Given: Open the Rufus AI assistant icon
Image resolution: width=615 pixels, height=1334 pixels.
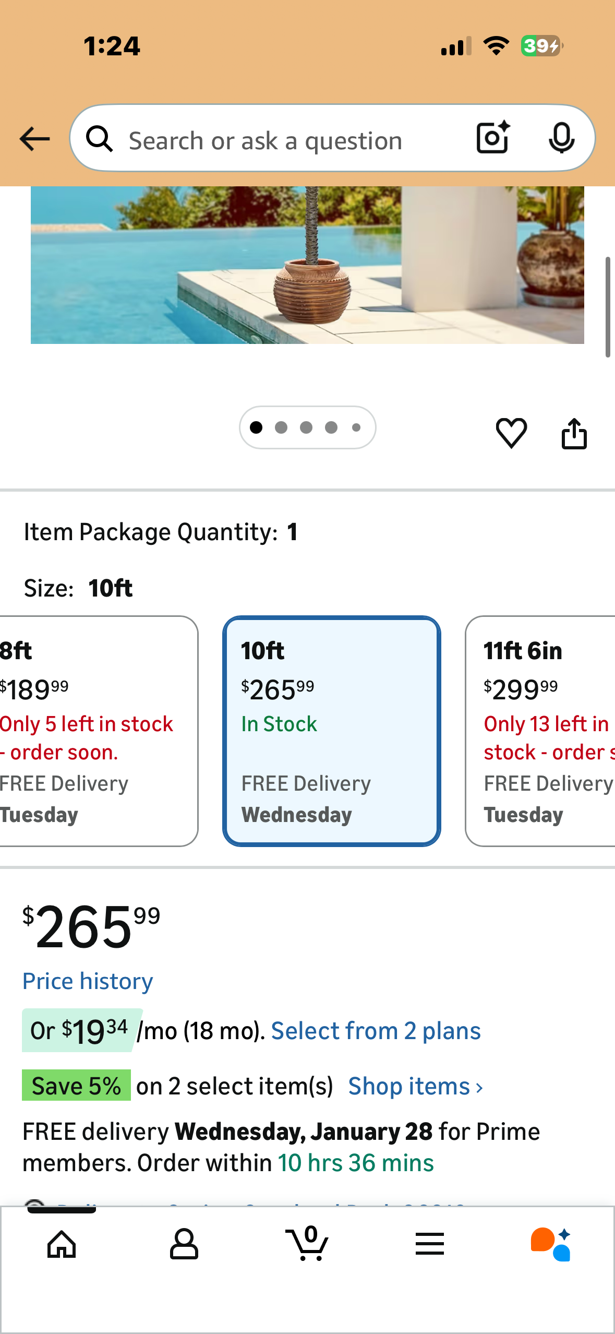Looking at the screenshot, I should coord(551,1244).
